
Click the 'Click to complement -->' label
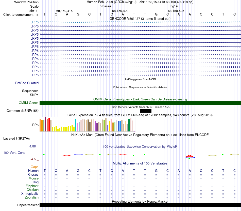coord(21,15)
